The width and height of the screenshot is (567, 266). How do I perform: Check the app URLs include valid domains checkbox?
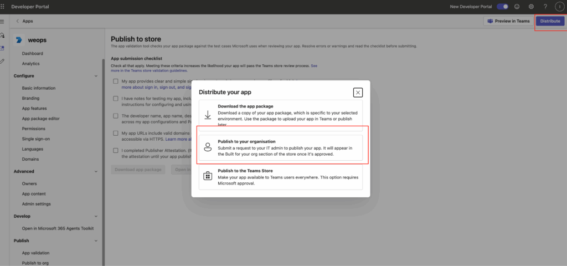point(116,133)
